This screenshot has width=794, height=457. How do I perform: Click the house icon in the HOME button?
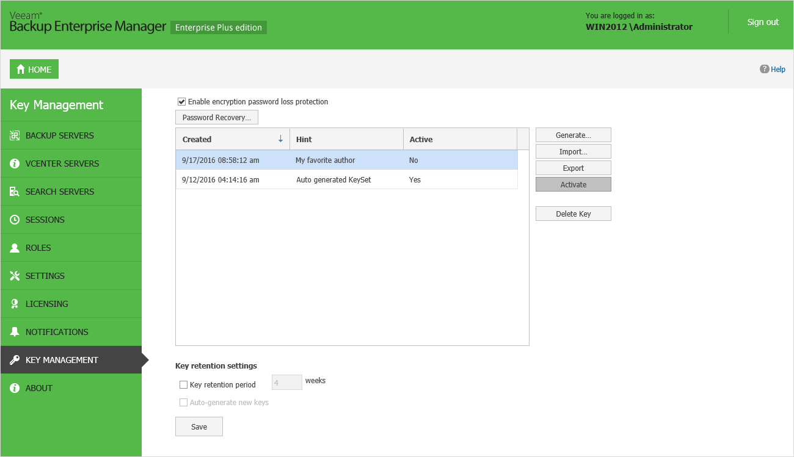click(x=21, y=70)
